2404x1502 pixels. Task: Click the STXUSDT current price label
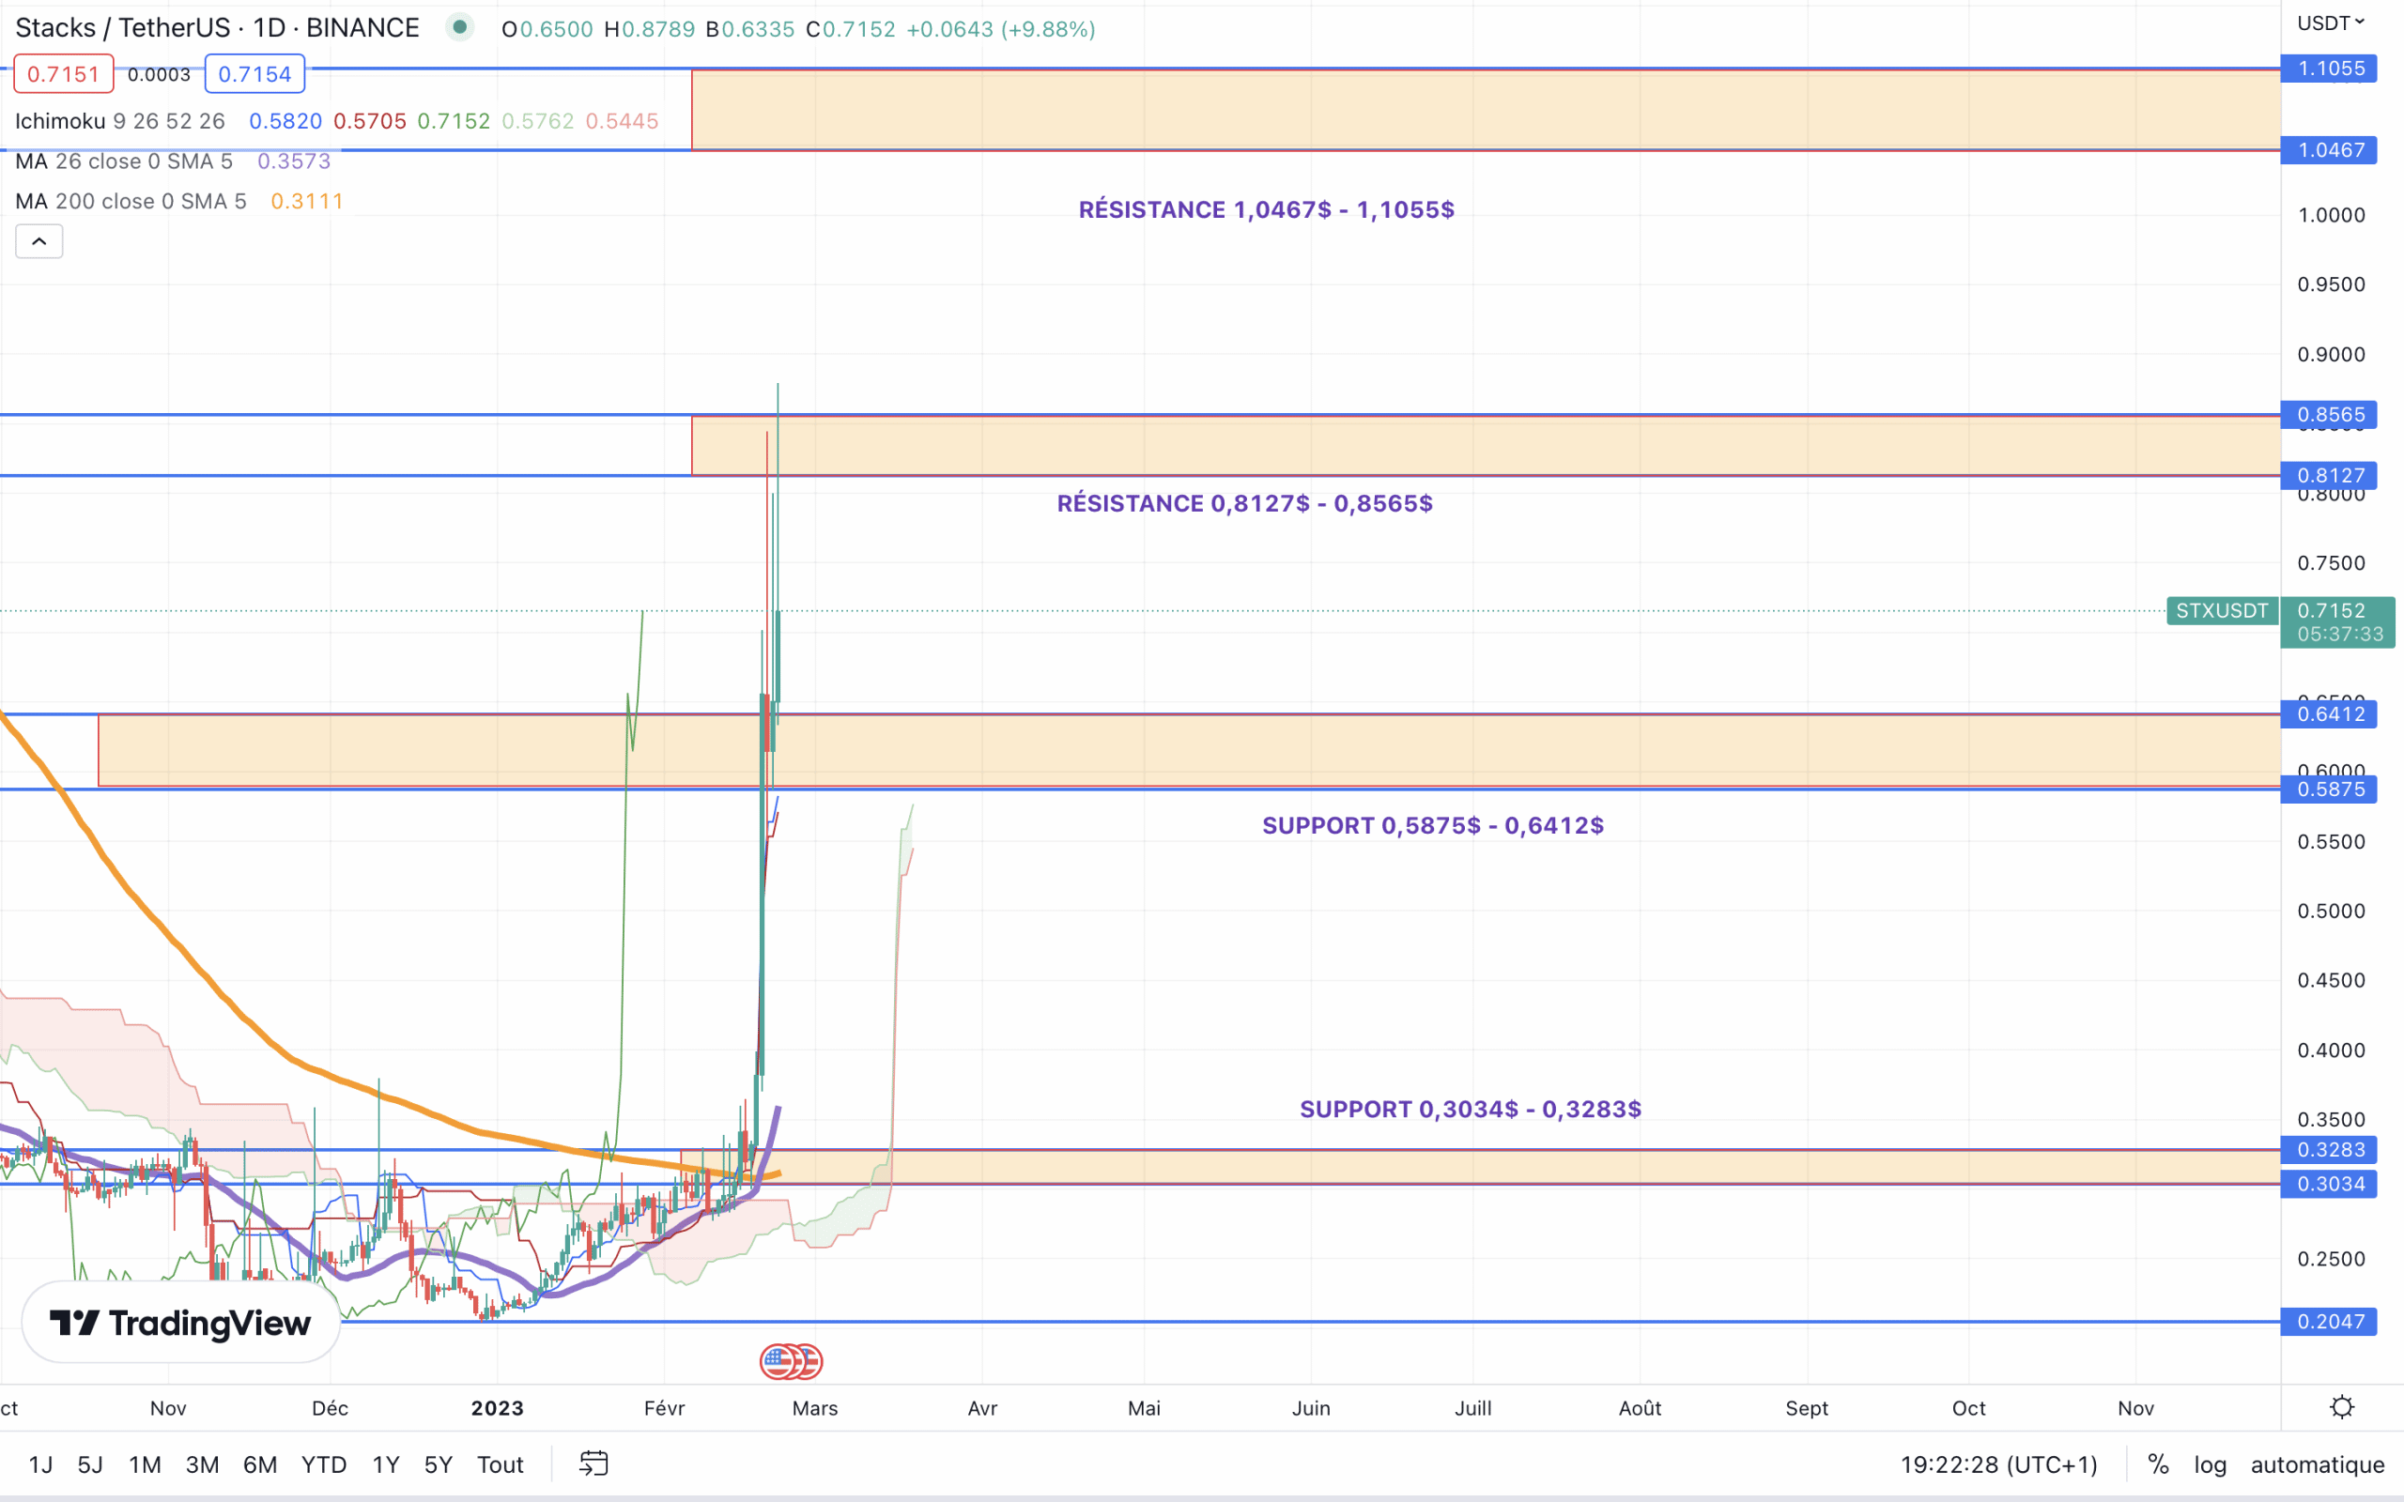(x=2222, y=610)
